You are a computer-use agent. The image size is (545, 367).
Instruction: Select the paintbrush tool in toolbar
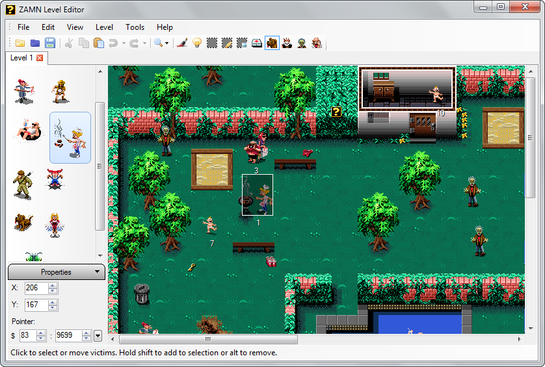click(182, 43)
